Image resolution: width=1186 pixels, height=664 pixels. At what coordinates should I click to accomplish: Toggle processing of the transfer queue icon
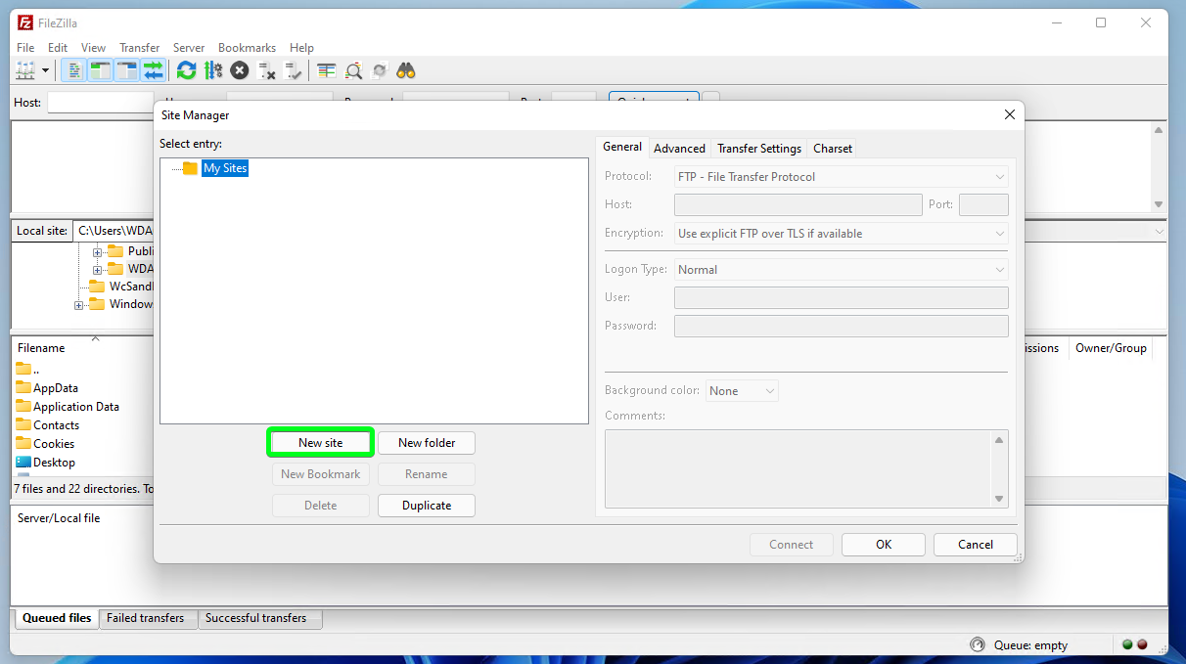point(212,70)
